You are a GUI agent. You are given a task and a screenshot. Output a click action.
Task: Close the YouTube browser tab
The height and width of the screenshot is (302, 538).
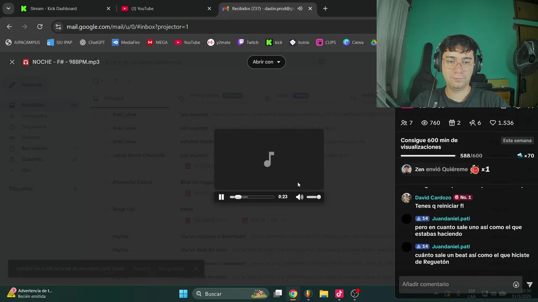(209, 8)
